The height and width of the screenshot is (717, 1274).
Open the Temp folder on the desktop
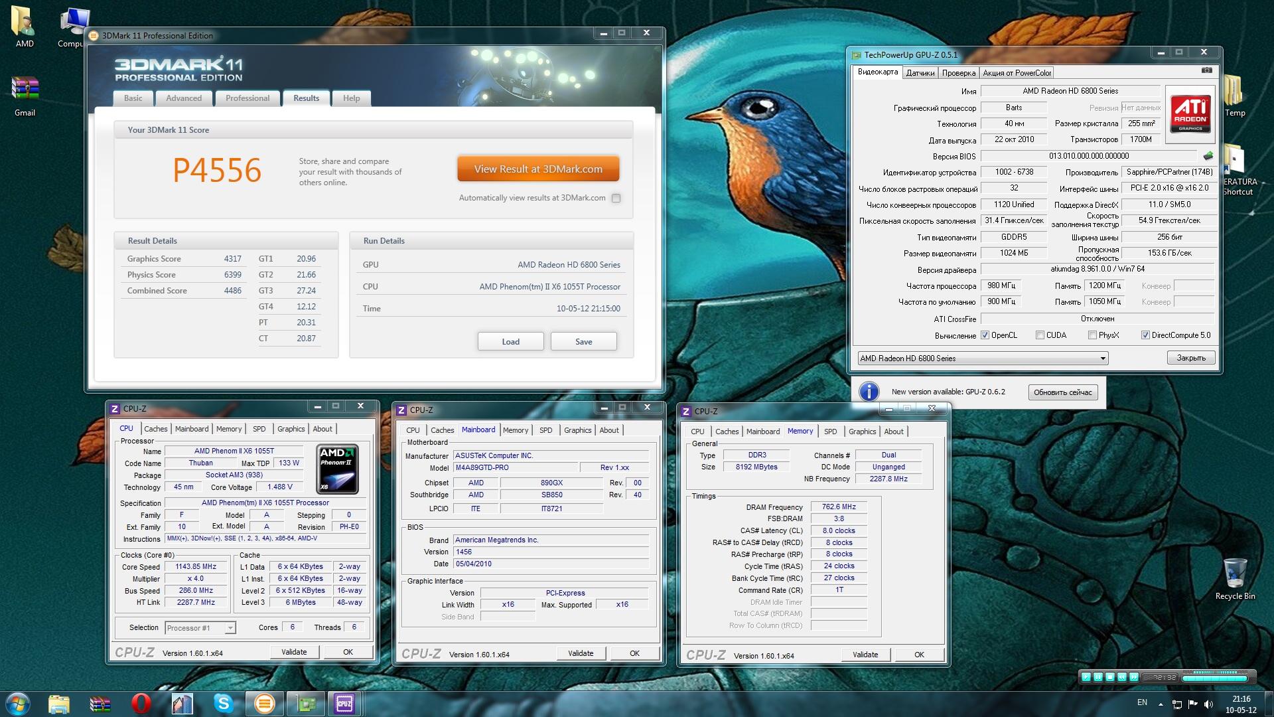pos(1234,96)
